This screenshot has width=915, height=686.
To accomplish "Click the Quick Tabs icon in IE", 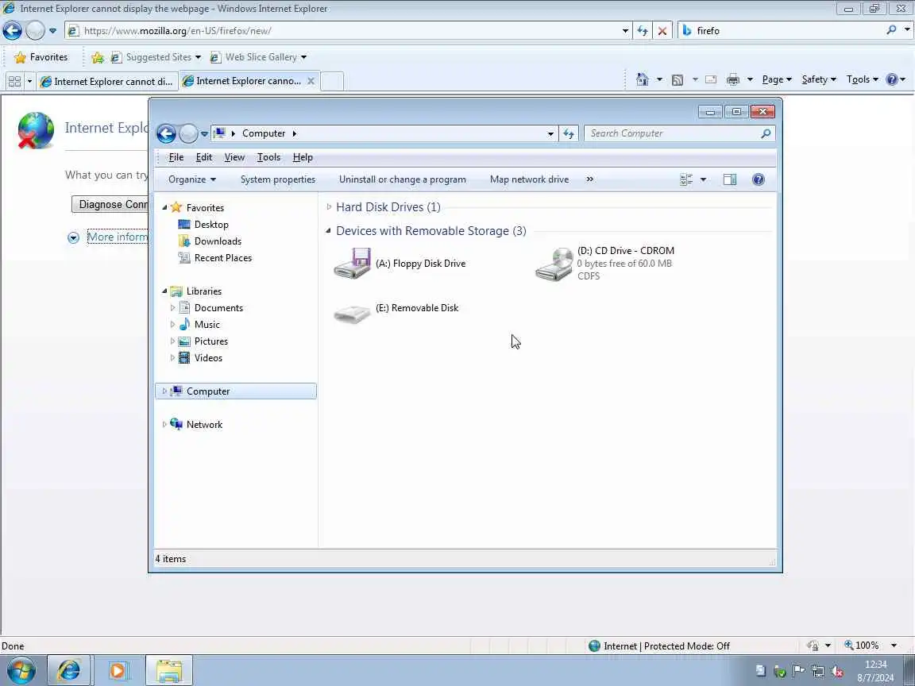I will pos(14,82).
